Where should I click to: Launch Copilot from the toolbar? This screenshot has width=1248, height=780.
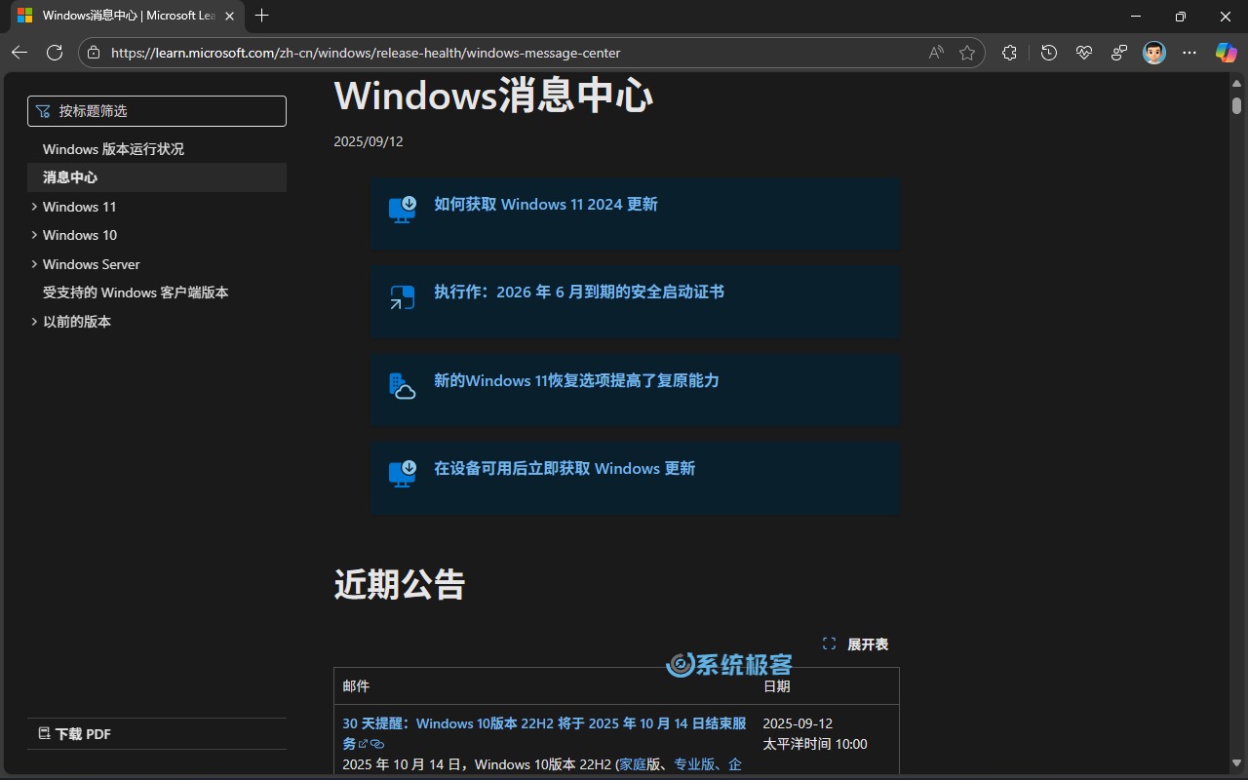tap(1226, 53)
